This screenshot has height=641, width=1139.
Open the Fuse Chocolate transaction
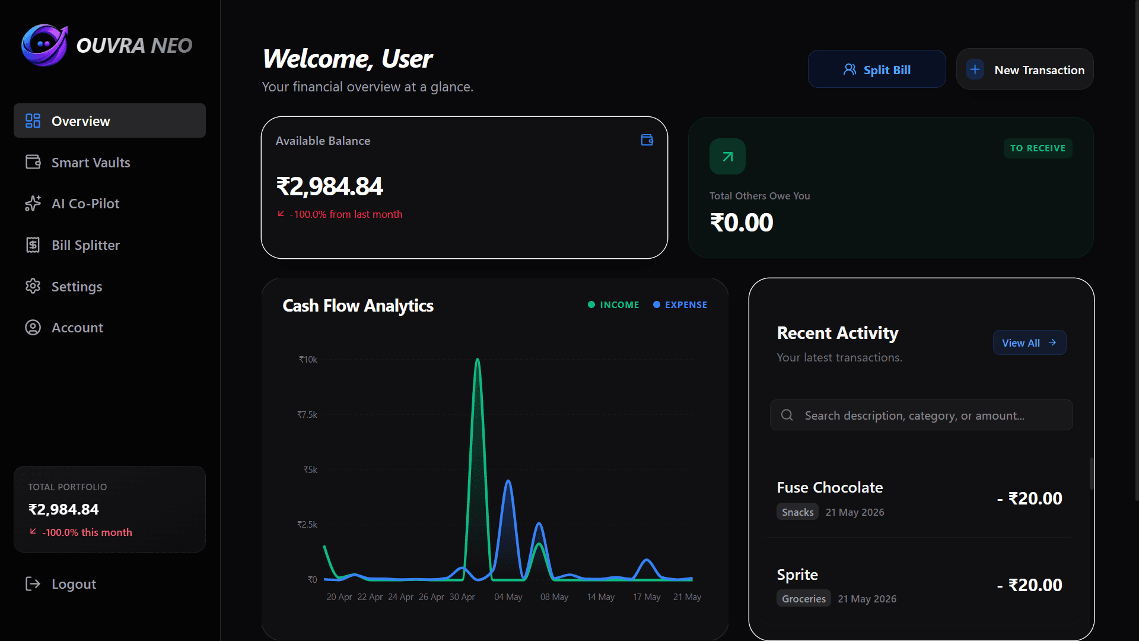[920, 499]
